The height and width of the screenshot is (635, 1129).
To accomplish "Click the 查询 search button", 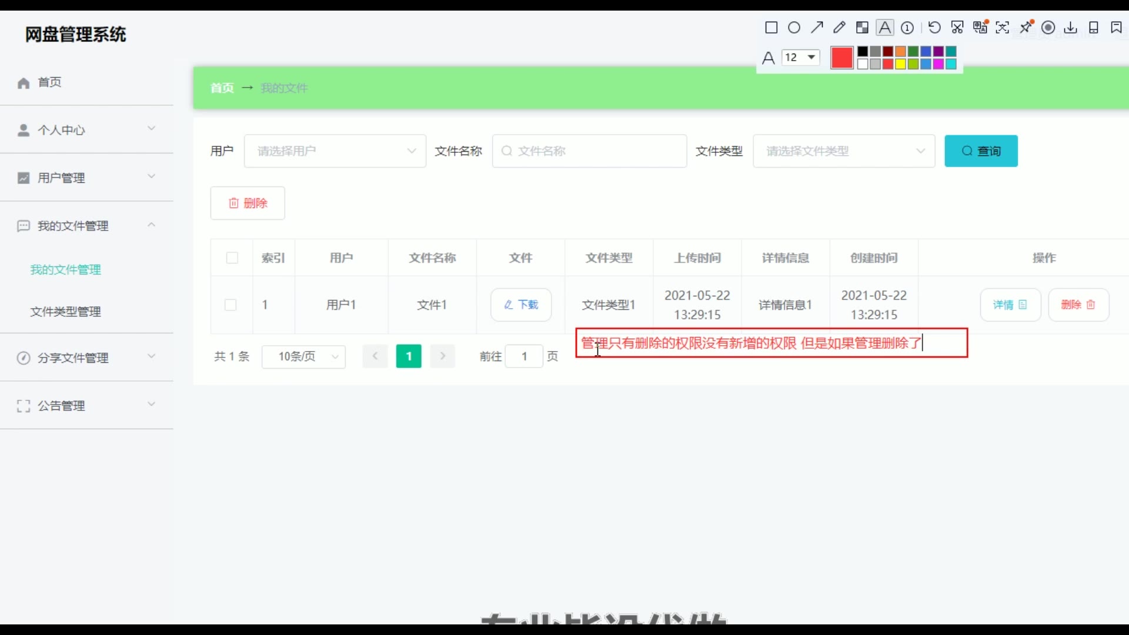I will click(x=981, y=151).
